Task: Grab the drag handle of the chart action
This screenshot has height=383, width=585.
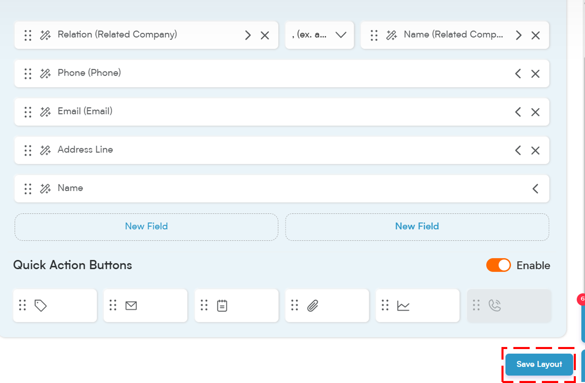Action: [x=385, y=305]
